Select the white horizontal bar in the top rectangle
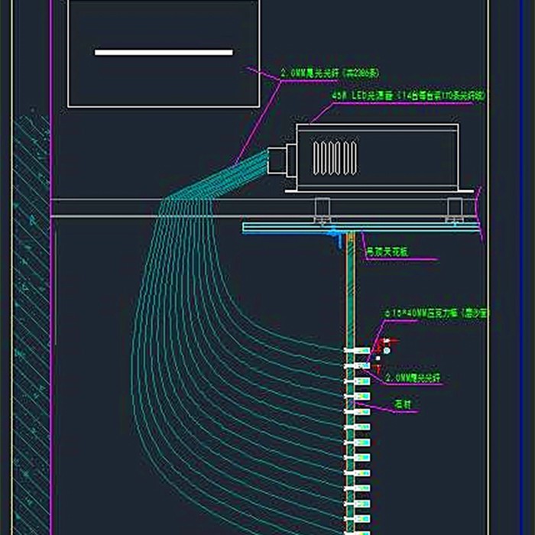The height and width of the screenshot is (535, 535). (x=164, y=52)
